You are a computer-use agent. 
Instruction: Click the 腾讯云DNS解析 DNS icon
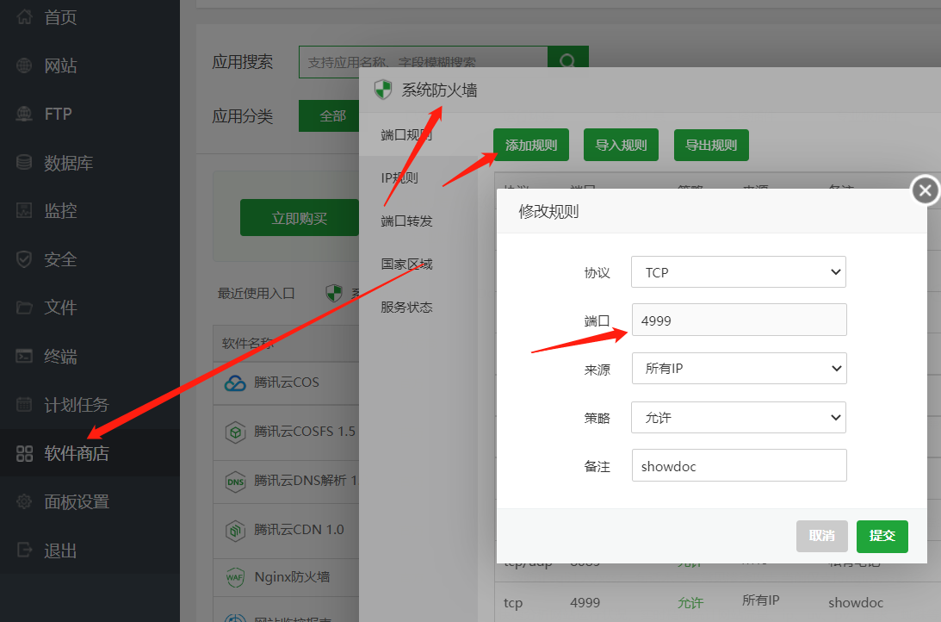tap(235, 481)
